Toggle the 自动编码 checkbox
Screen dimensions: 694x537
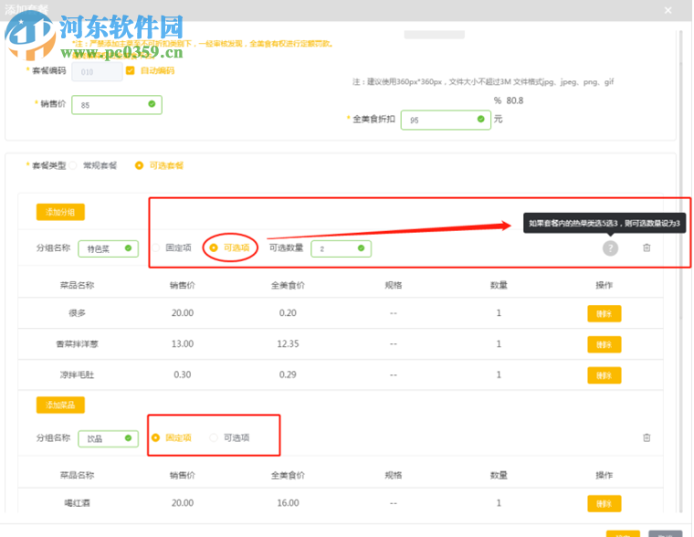(x=130, y=70)
